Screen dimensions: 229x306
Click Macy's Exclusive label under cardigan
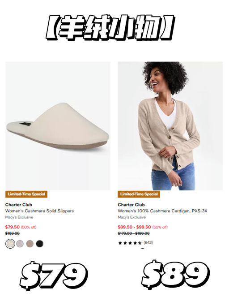[132, 217]
